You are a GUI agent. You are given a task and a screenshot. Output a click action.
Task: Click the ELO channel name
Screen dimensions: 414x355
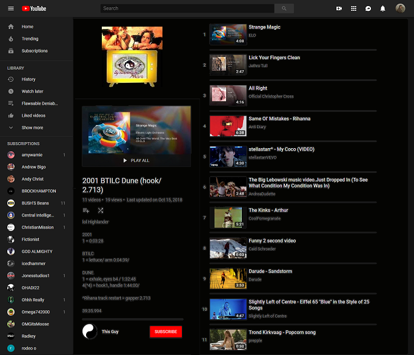pyautogui.click(x=252, y=35)
